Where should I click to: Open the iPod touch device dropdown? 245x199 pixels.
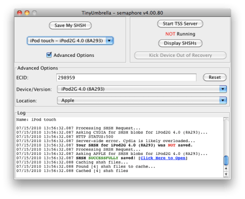tap(70, 41)
